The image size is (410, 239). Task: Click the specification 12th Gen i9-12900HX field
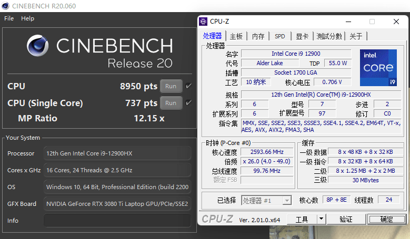[321, 95]
